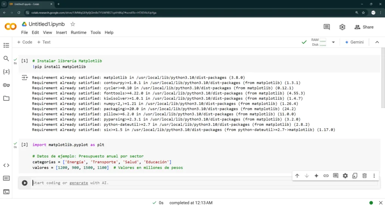385x207 pixels.
Task: Open the Files folder panel
Action: 6,98
